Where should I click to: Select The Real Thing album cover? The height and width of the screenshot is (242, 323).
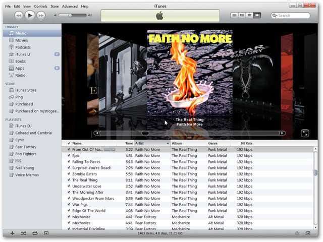pos(190,72)
